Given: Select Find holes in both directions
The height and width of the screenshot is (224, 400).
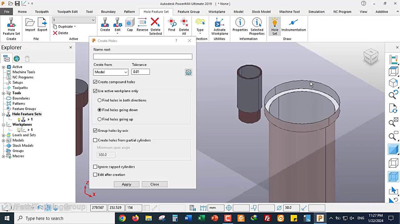Looking at the screenshot, I should [100, 100].
